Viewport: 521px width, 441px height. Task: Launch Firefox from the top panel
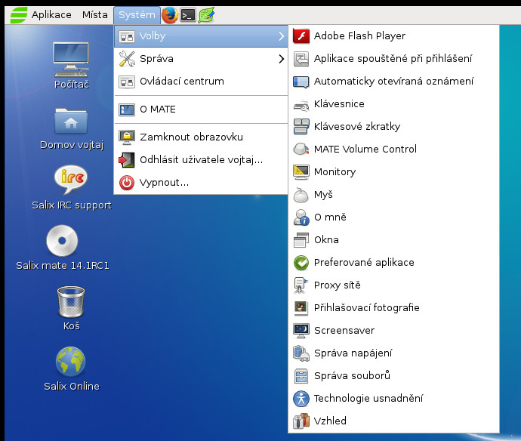170,15
